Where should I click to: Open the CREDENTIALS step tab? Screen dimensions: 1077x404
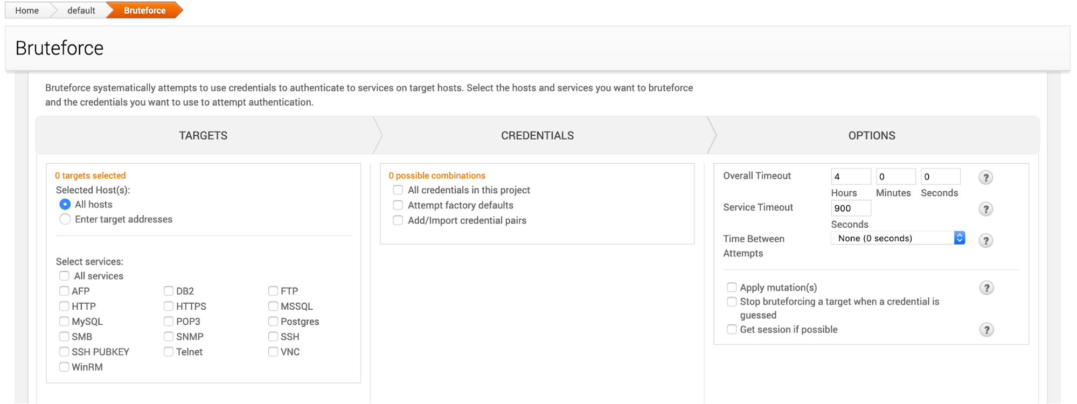(x=537, y=136)
